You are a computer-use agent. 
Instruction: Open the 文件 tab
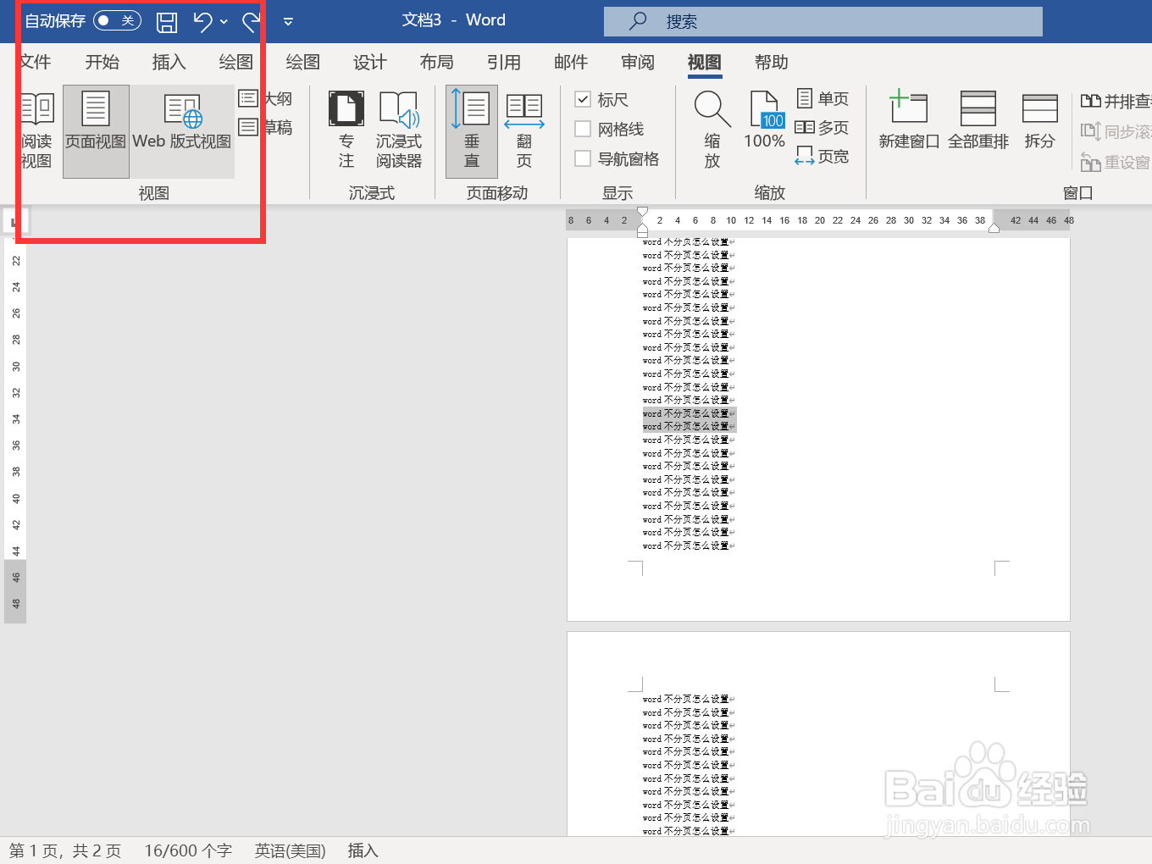tap(35, 62)
